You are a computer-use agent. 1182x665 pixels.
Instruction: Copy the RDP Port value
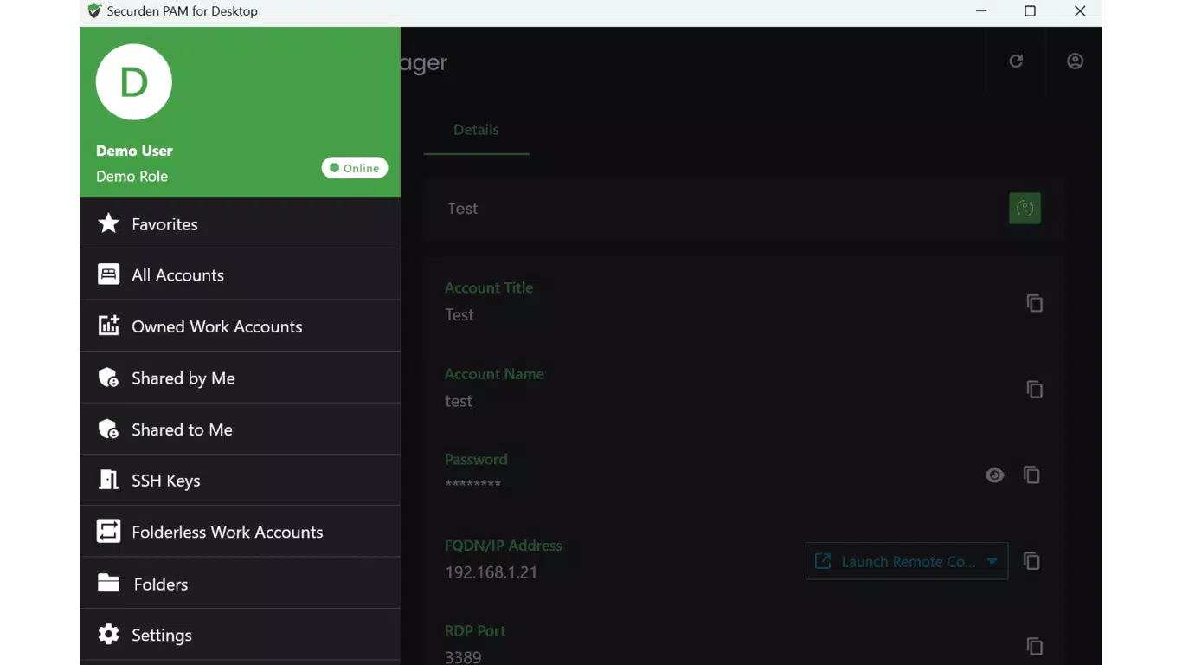(1034, 646)
